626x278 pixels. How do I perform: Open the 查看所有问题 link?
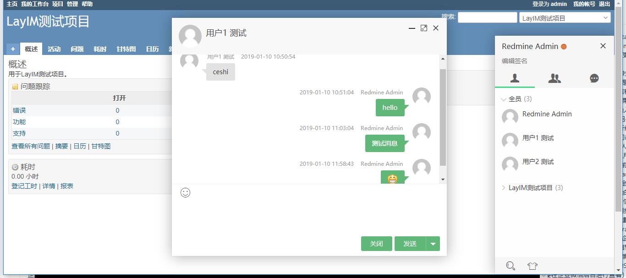(31, 146)
